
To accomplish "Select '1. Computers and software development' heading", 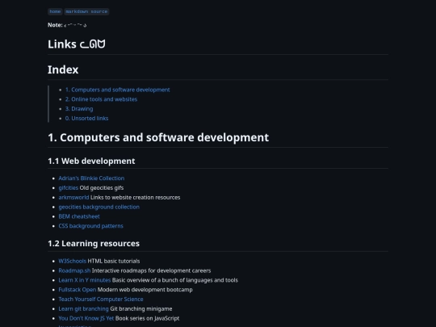I will coord(158,137).
